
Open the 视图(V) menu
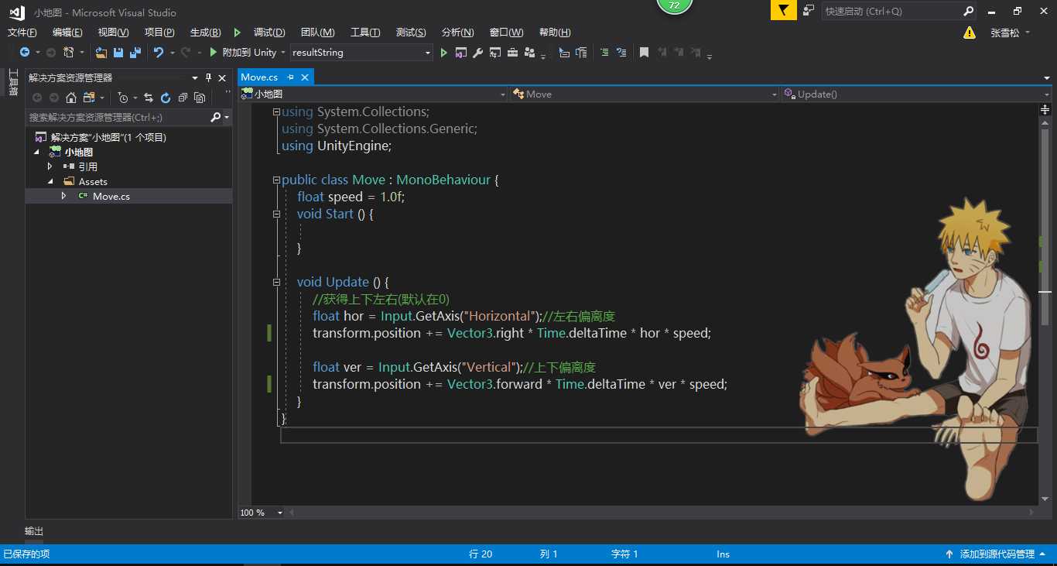click(113, 32)
